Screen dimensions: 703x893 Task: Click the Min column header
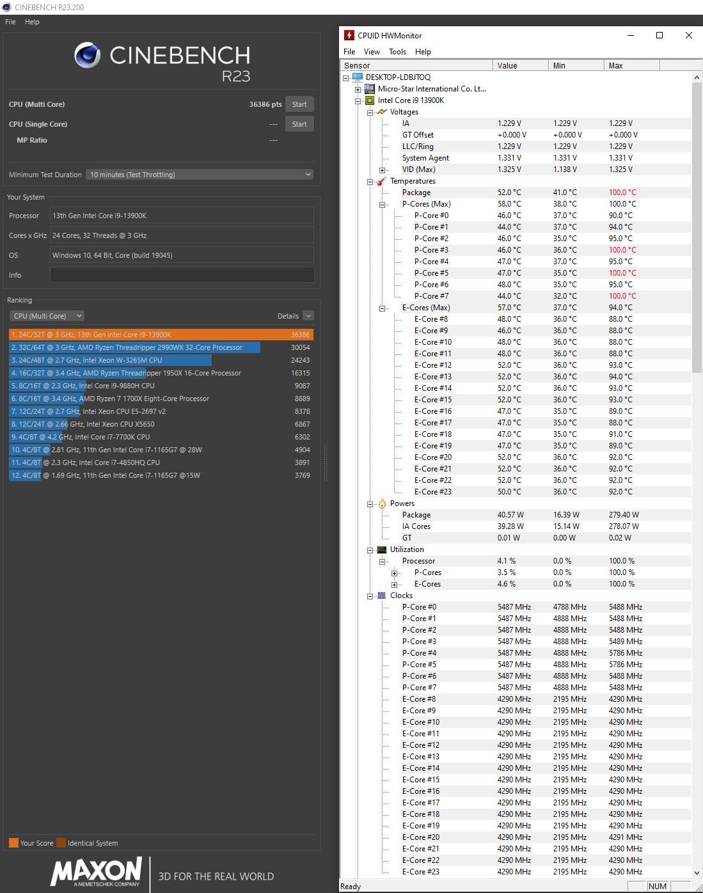coord(576,65)
